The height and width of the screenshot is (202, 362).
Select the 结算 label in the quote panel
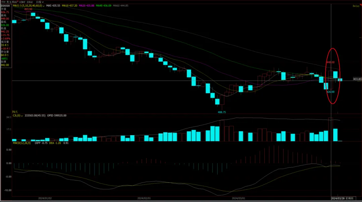point(4,62)
